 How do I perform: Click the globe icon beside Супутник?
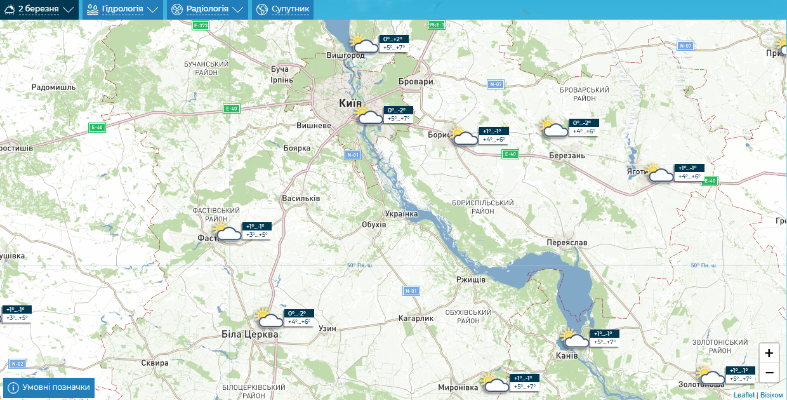tap(261, 10)
